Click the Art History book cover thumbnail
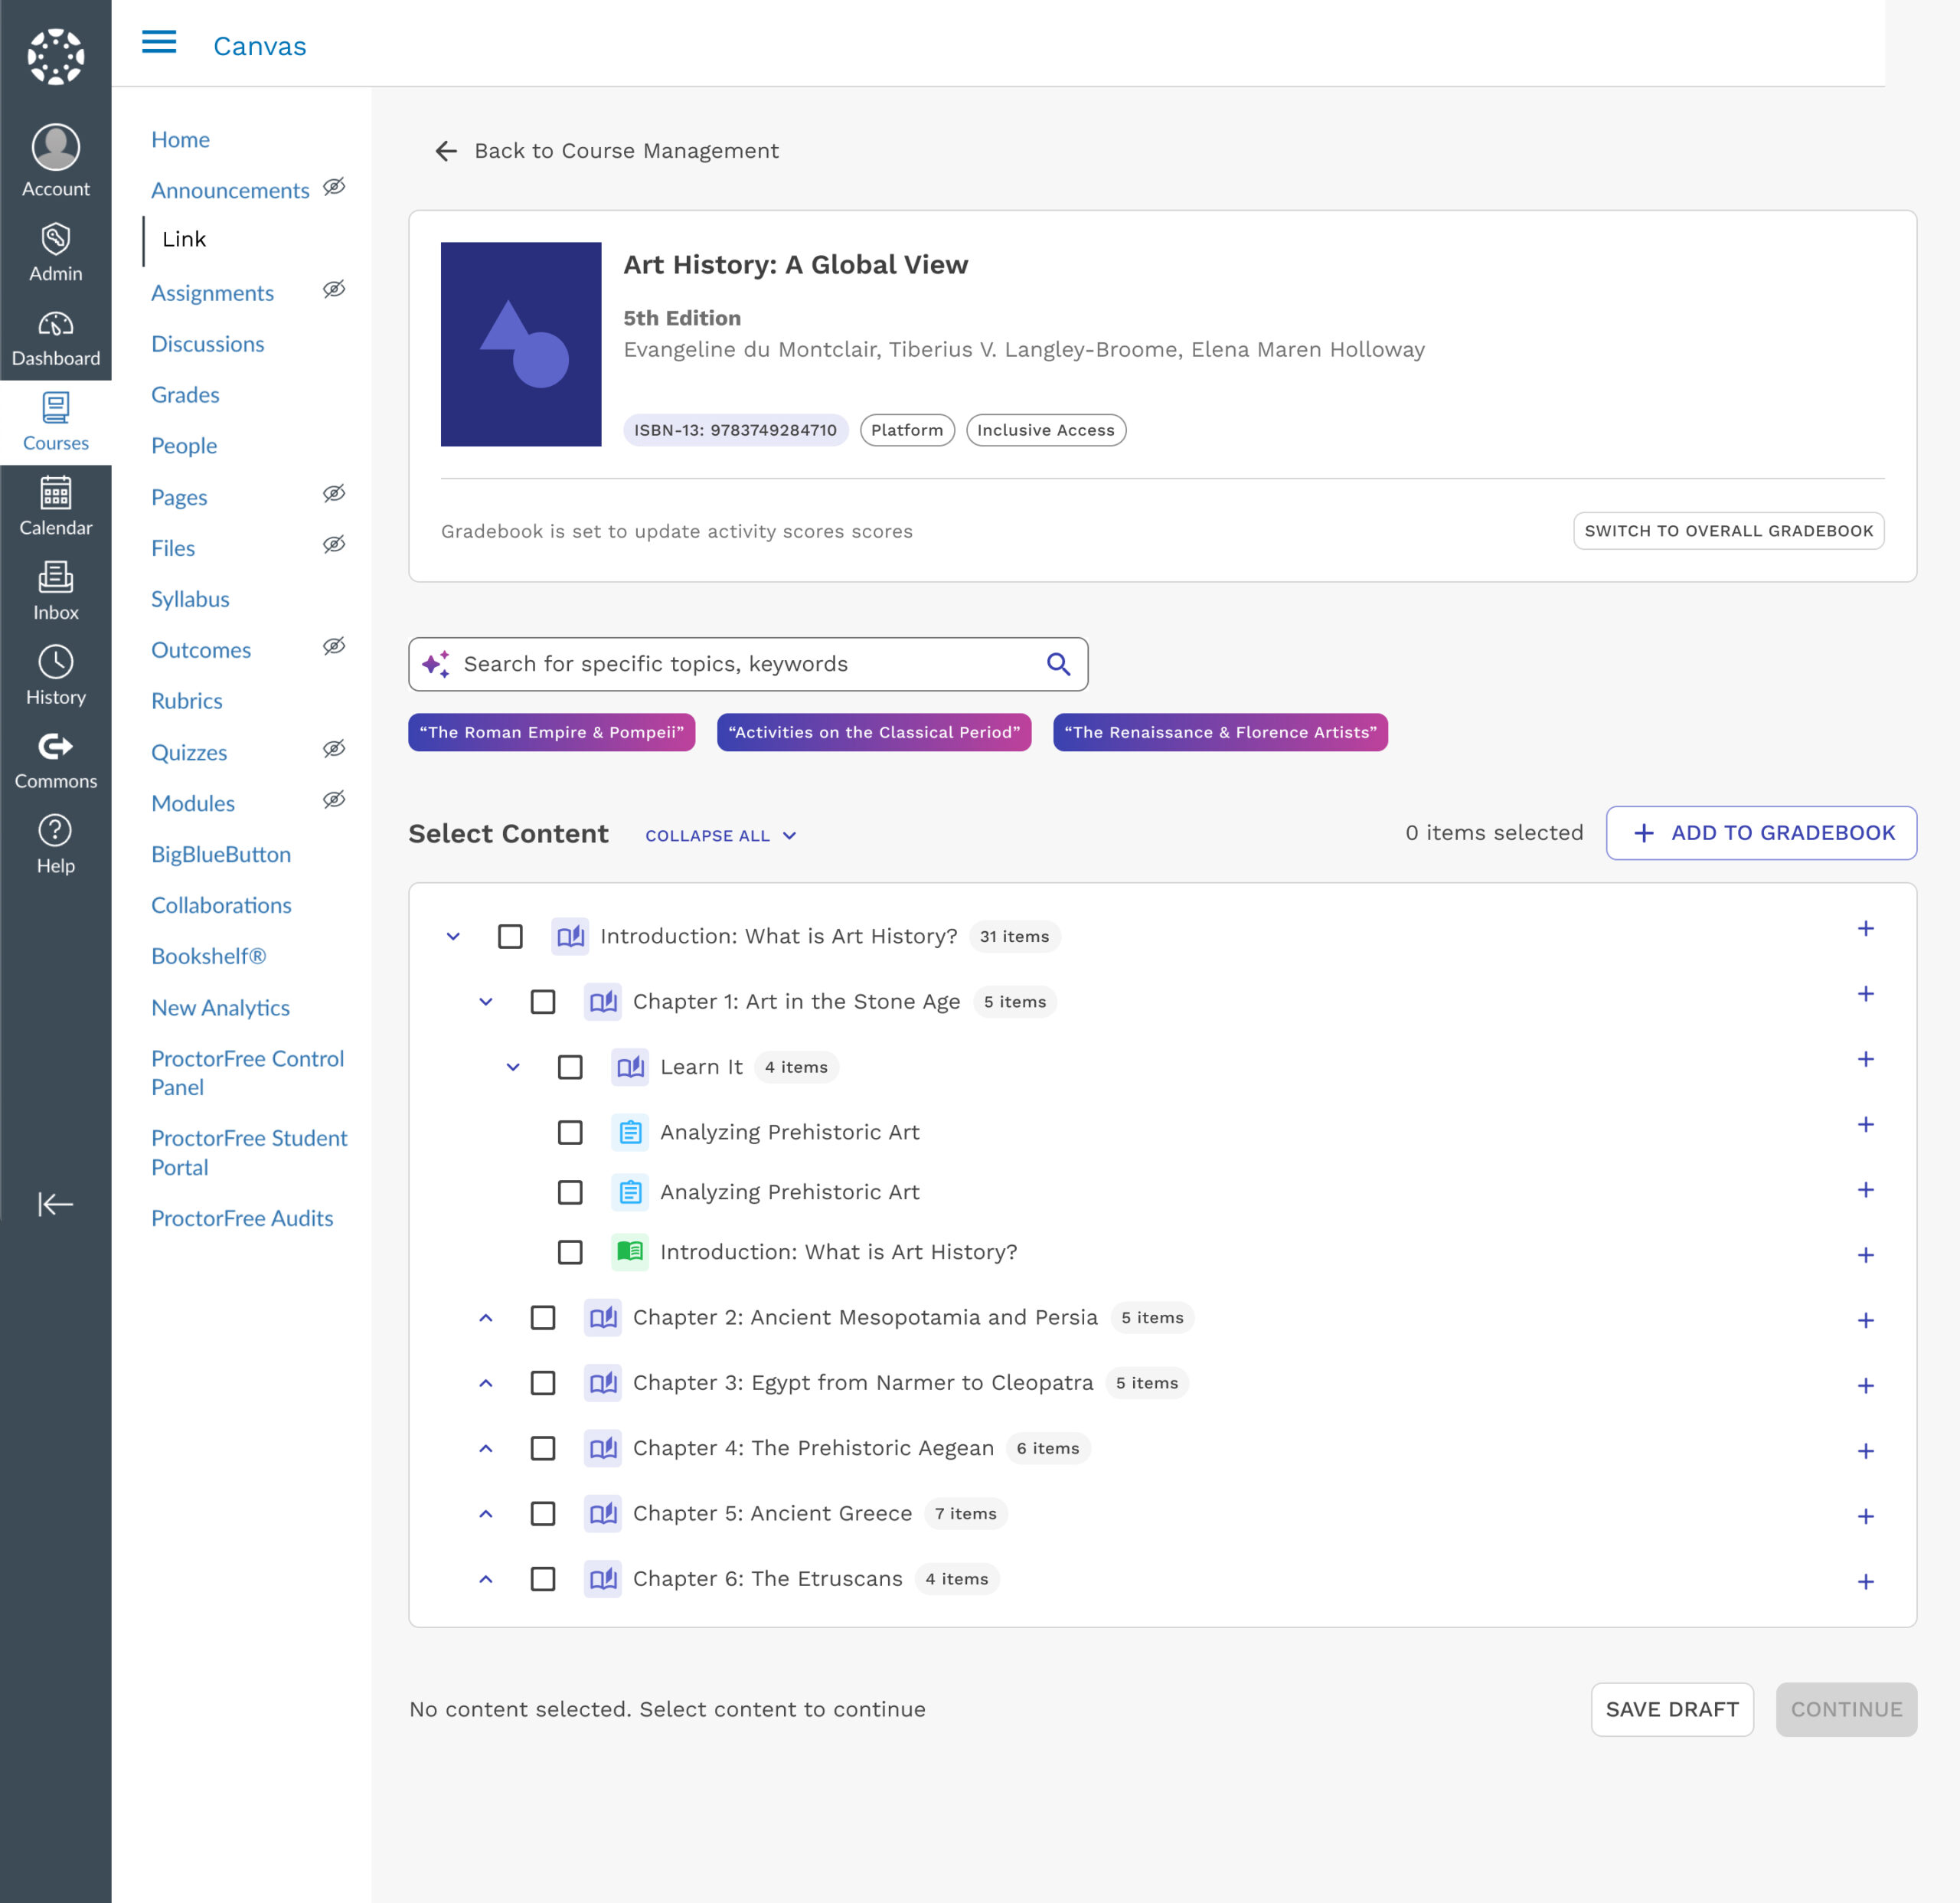This screenshot has width=1960, height=1903. pyautogui.click(x=521, y=344)
